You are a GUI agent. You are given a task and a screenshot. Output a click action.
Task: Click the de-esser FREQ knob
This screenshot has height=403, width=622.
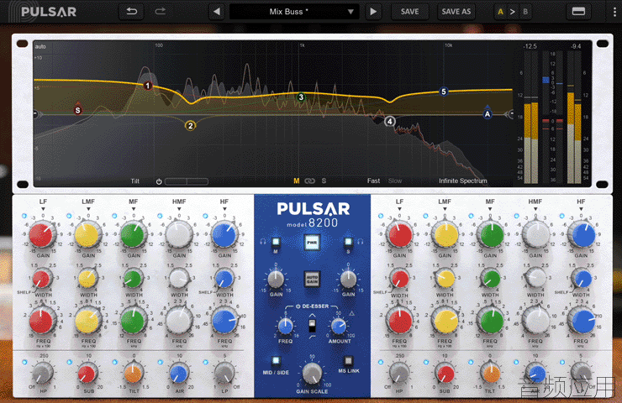coord(285,326)
